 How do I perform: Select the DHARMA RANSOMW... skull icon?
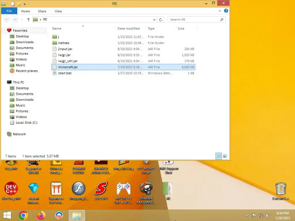[x=146, y=193]
